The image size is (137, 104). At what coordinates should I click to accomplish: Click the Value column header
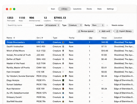[104, 38]
